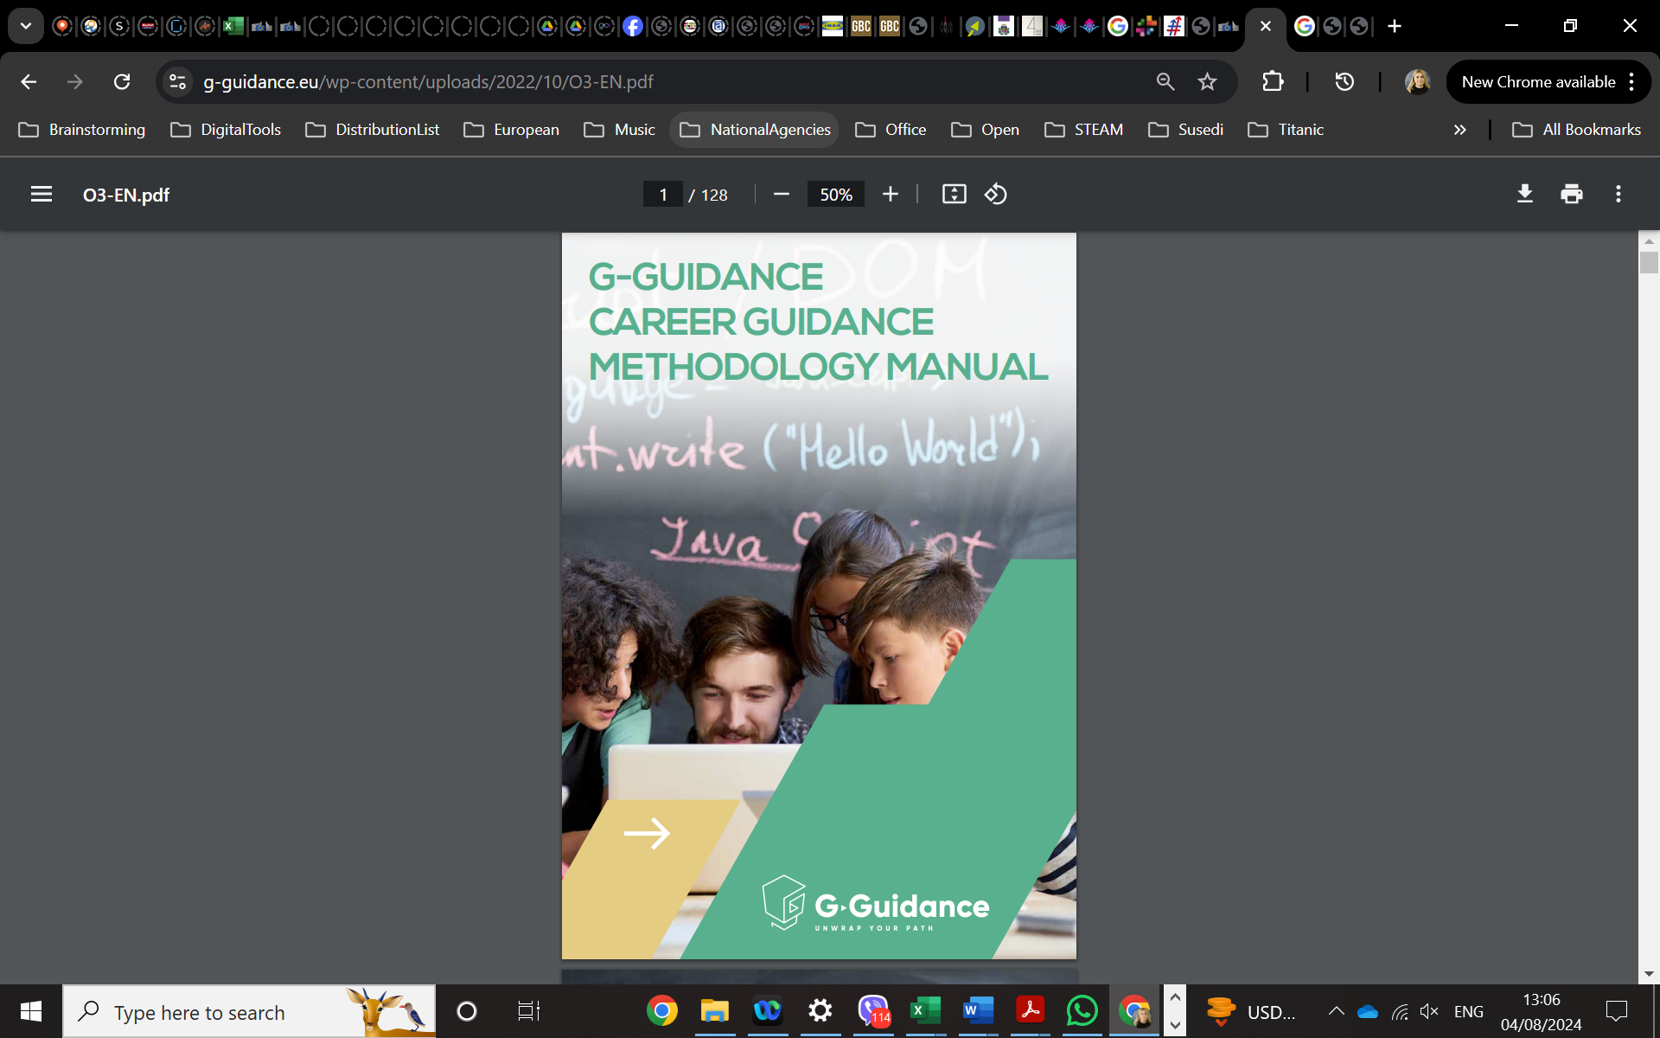This screenshot has width=1660, height=1038.
Task: Click the scrollbar up arrow
Action: point(1649,240)
